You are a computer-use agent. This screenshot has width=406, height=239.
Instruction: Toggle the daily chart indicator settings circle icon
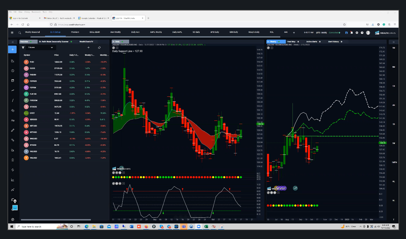(x=114, y=48)
